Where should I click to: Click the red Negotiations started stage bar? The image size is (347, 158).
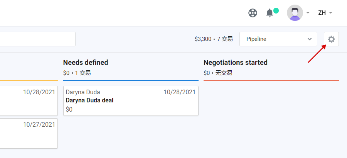point(271,80)
